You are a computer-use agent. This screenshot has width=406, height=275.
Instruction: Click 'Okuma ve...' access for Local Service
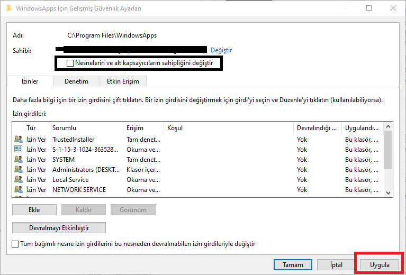pyautogui.click(x=143, y=180)
